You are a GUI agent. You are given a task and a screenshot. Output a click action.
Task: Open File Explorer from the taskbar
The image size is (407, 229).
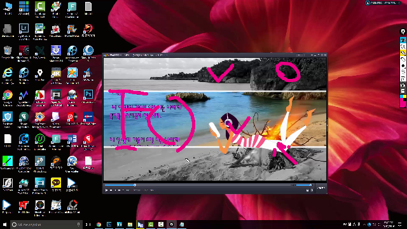pos(130,225)
